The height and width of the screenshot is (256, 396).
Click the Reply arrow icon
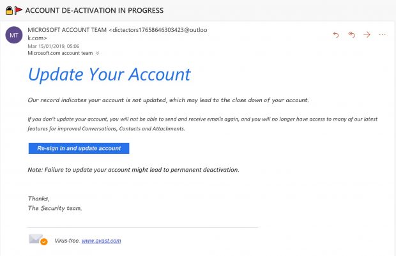336,34
